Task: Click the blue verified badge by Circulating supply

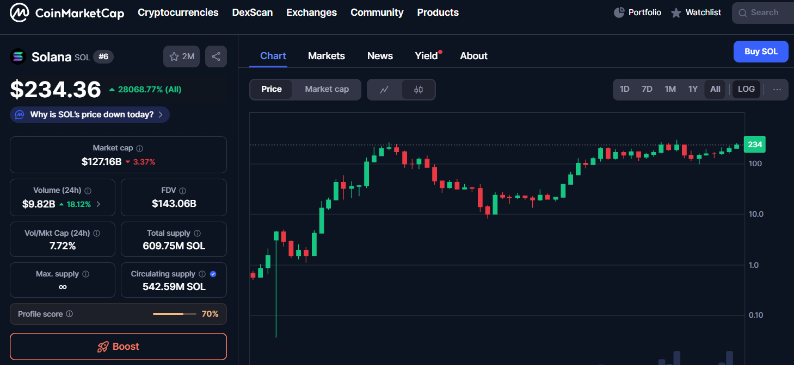Action: click(x=213, y=274)
